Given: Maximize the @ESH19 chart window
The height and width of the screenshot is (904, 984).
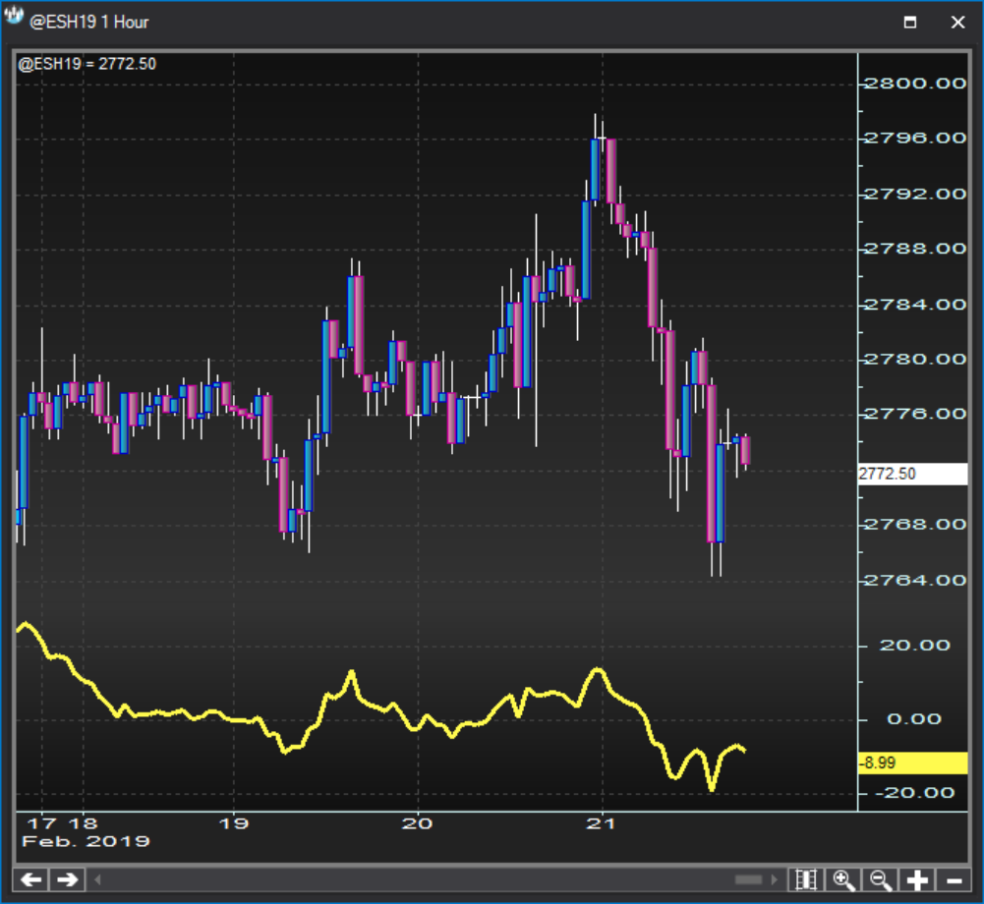Looking at the screenshot, I should pos(910,23).
